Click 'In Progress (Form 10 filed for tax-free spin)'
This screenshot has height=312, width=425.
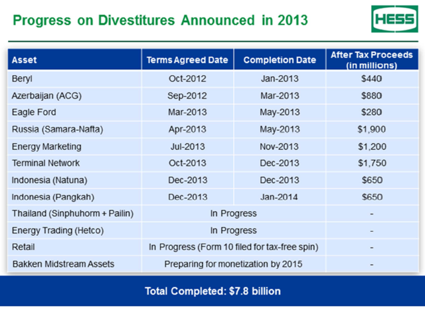pos(234,247)
